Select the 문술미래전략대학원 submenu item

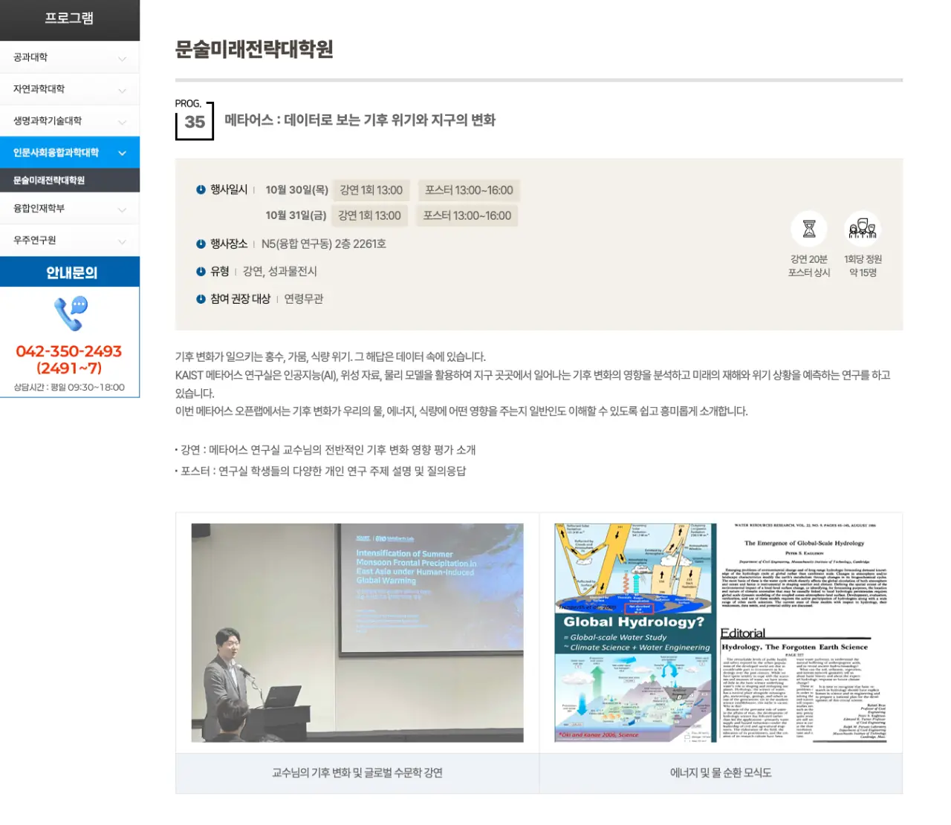[49, 180]
